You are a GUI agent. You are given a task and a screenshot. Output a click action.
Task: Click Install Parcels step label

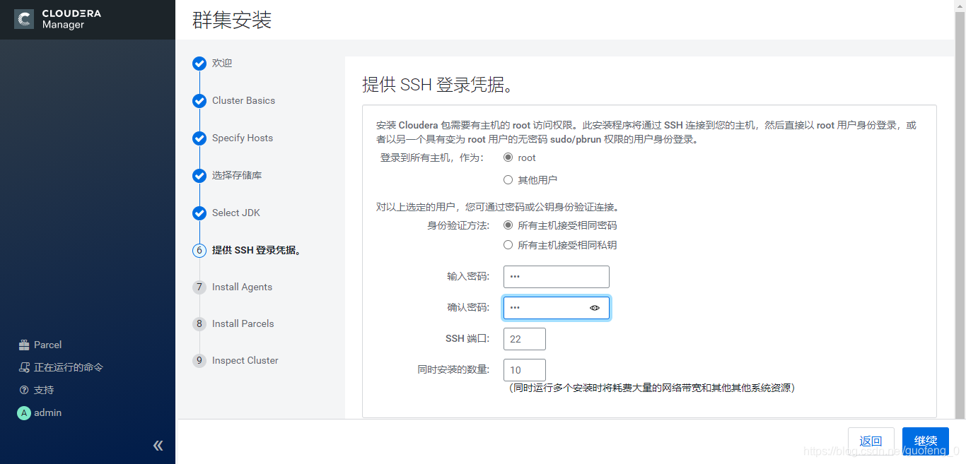(243, 324)
